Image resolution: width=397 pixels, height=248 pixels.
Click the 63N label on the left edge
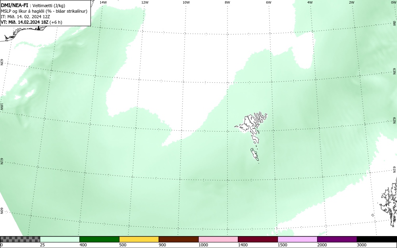[x=2, y=62]
